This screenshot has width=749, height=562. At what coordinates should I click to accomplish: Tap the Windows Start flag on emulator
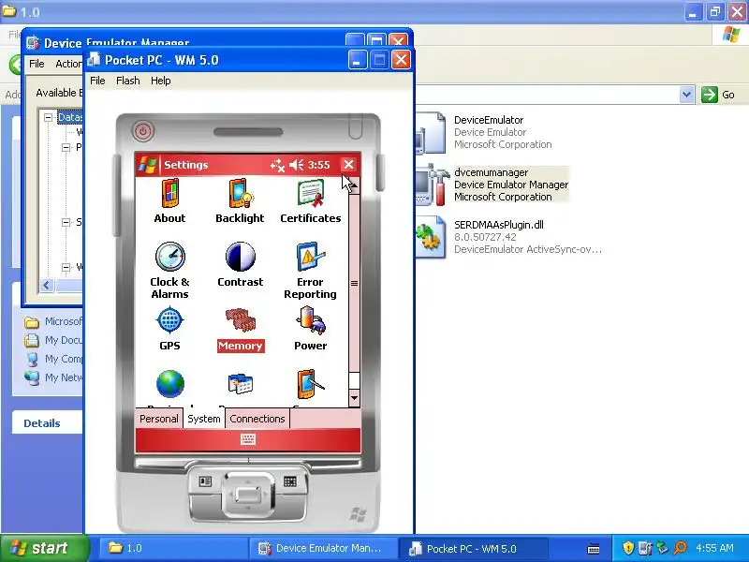[x=147, y=165]
